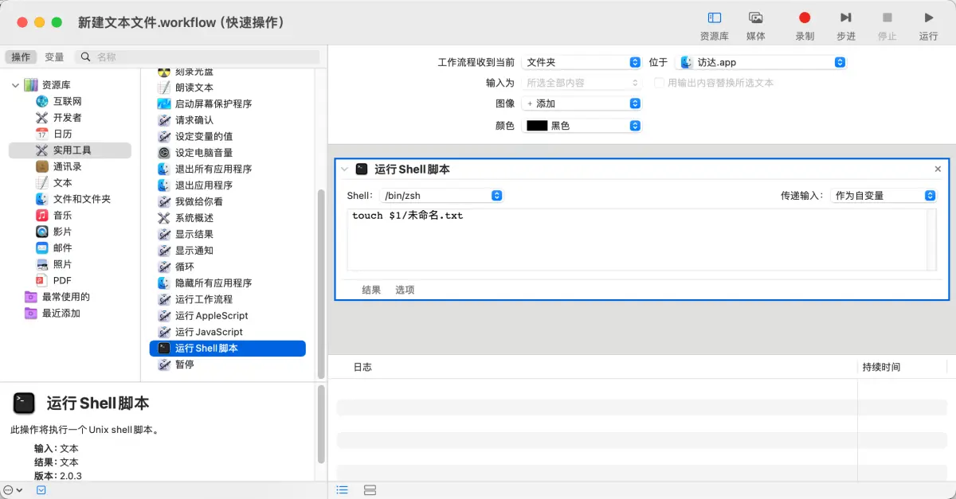Open 最常使用的 smart folder
956x499 pixels.
coord(65,297)
